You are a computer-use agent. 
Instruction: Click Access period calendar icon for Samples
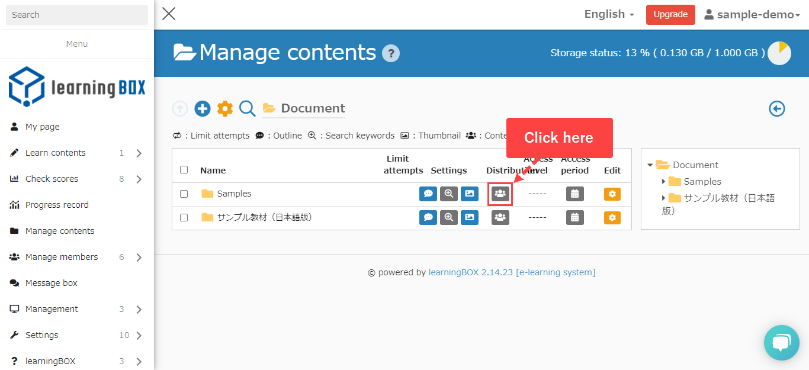coord(574,194)
